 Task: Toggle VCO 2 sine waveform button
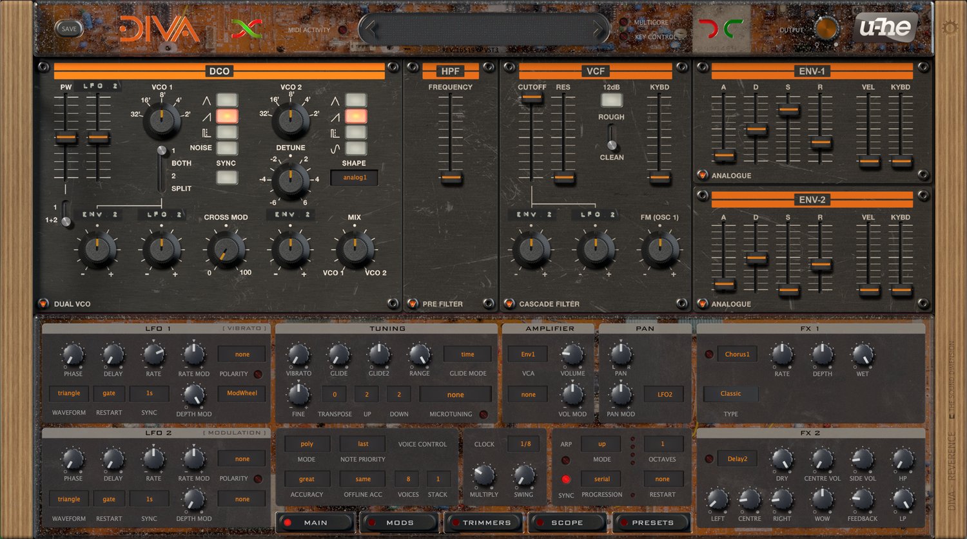(x=356, y=147)
